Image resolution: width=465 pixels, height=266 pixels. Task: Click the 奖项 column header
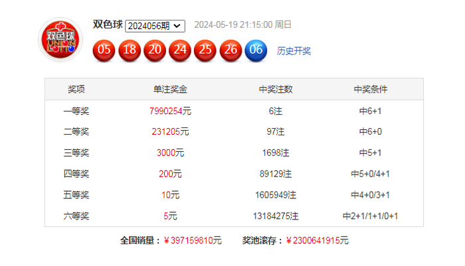76,89
